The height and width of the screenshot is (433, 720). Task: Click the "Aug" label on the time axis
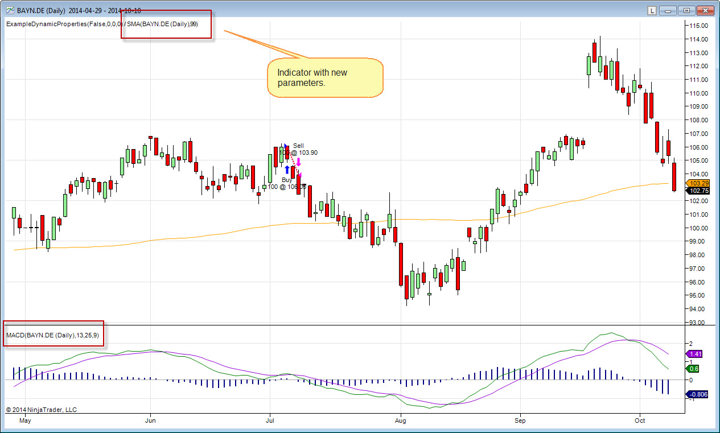pyautogui.click(x=401, y=422)
